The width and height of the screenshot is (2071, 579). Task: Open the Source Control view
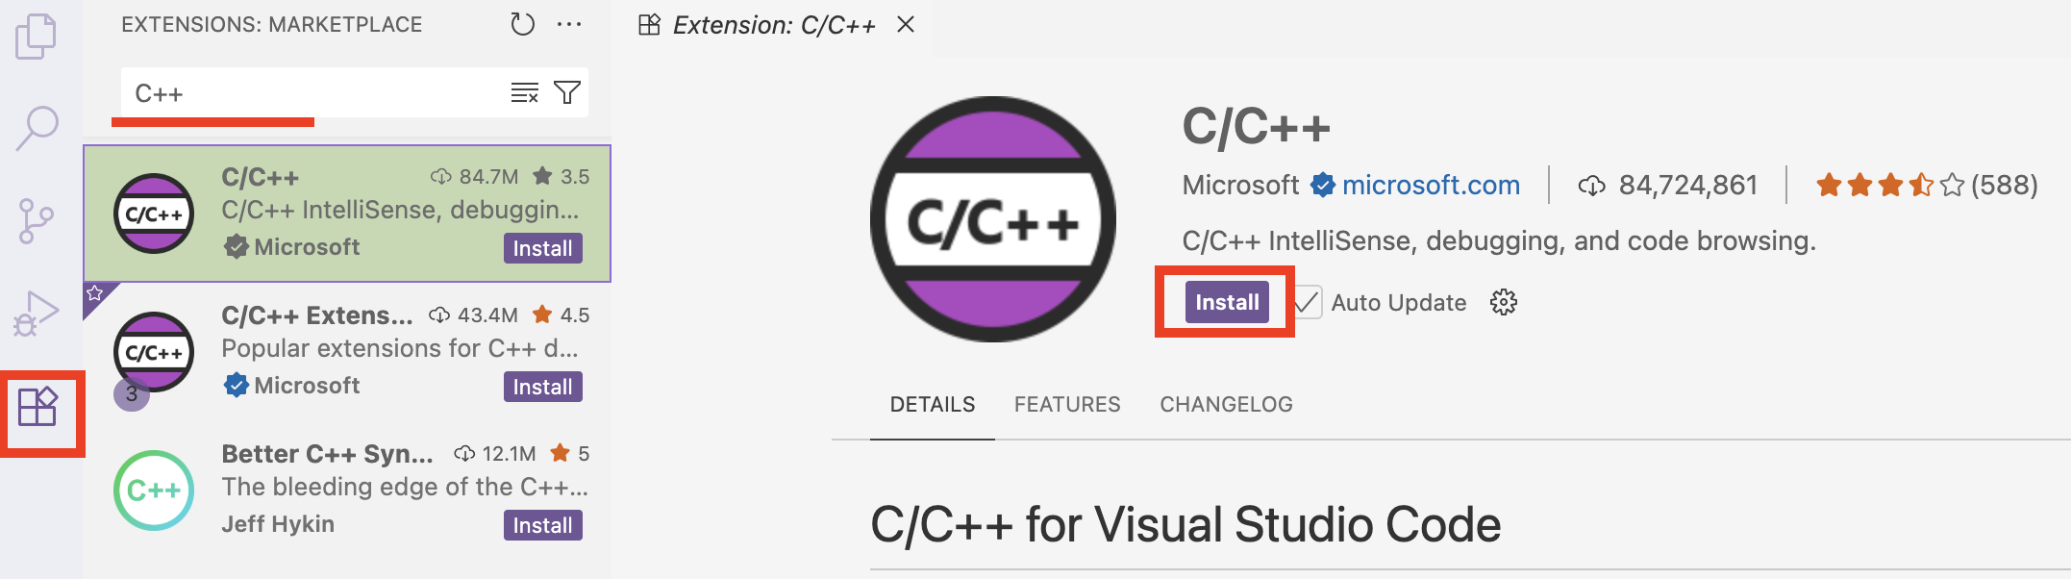37,221
